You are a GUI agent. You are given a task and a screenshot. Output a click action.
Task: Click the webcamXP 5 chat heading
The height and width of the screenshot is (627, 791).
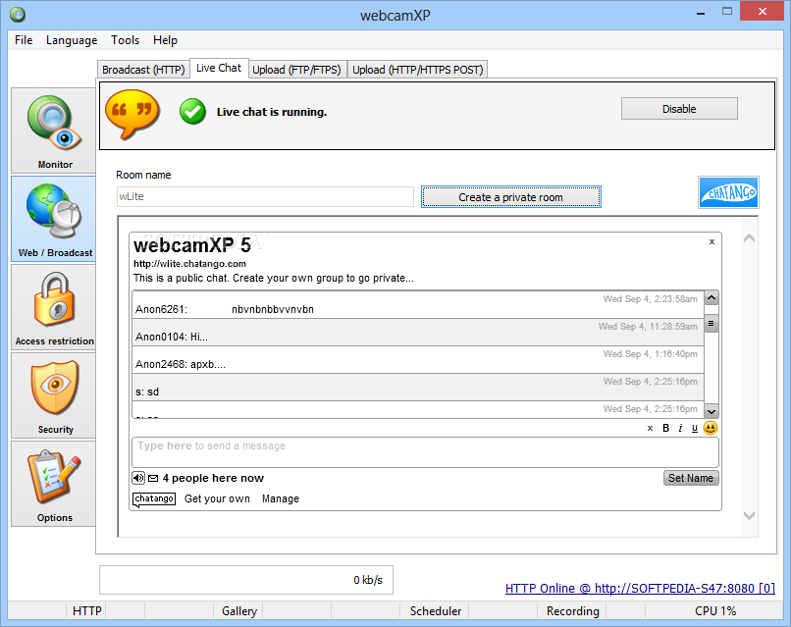click(x=191, y=245)
